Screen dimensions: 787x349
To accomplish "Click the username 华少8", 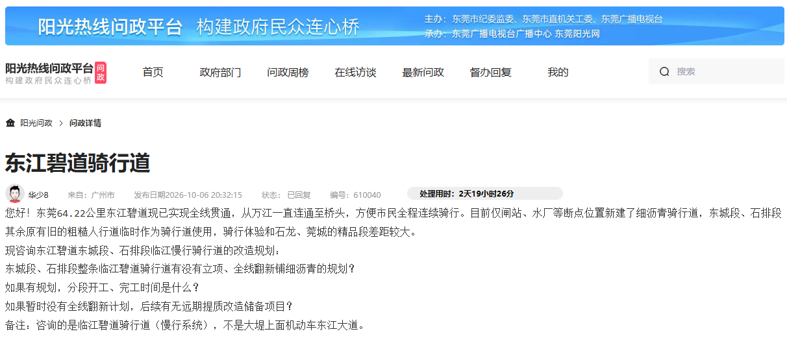I will pos(38,195).
